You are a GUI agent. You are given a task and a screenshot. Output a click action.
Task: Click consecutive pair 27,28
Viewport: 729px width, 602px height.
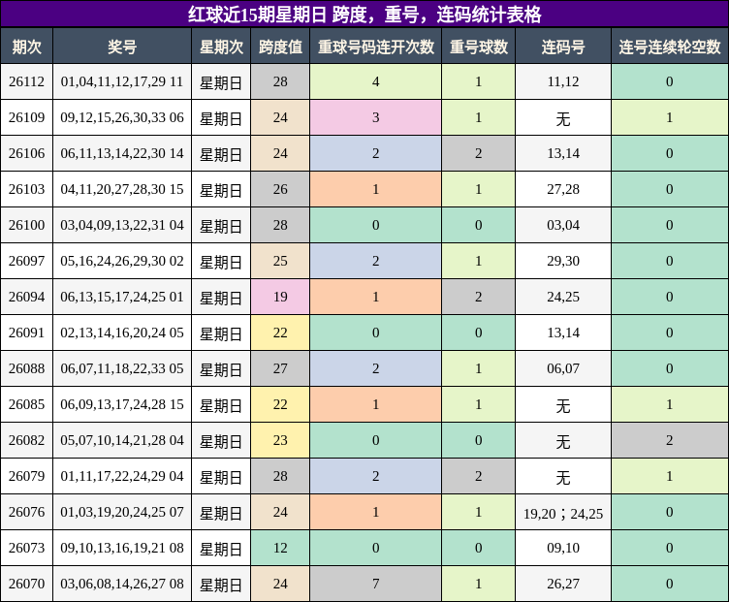click(x=563, y=189)
